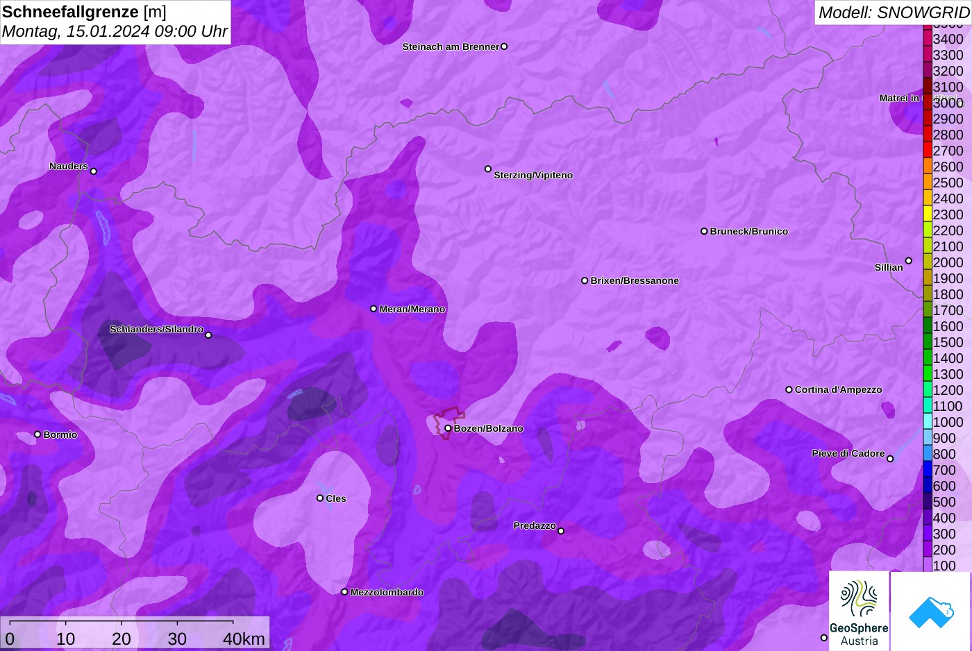Pick the 3400 m legend color swatch
This screenshot has height=651, width=972.
pos(928,38)
